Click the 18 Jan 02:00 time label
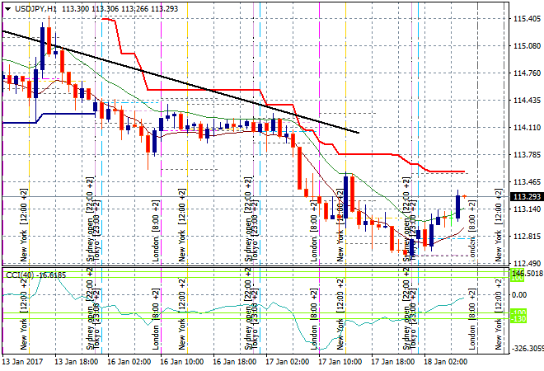This screenshot has height=371, width=544. pos(446,361)
